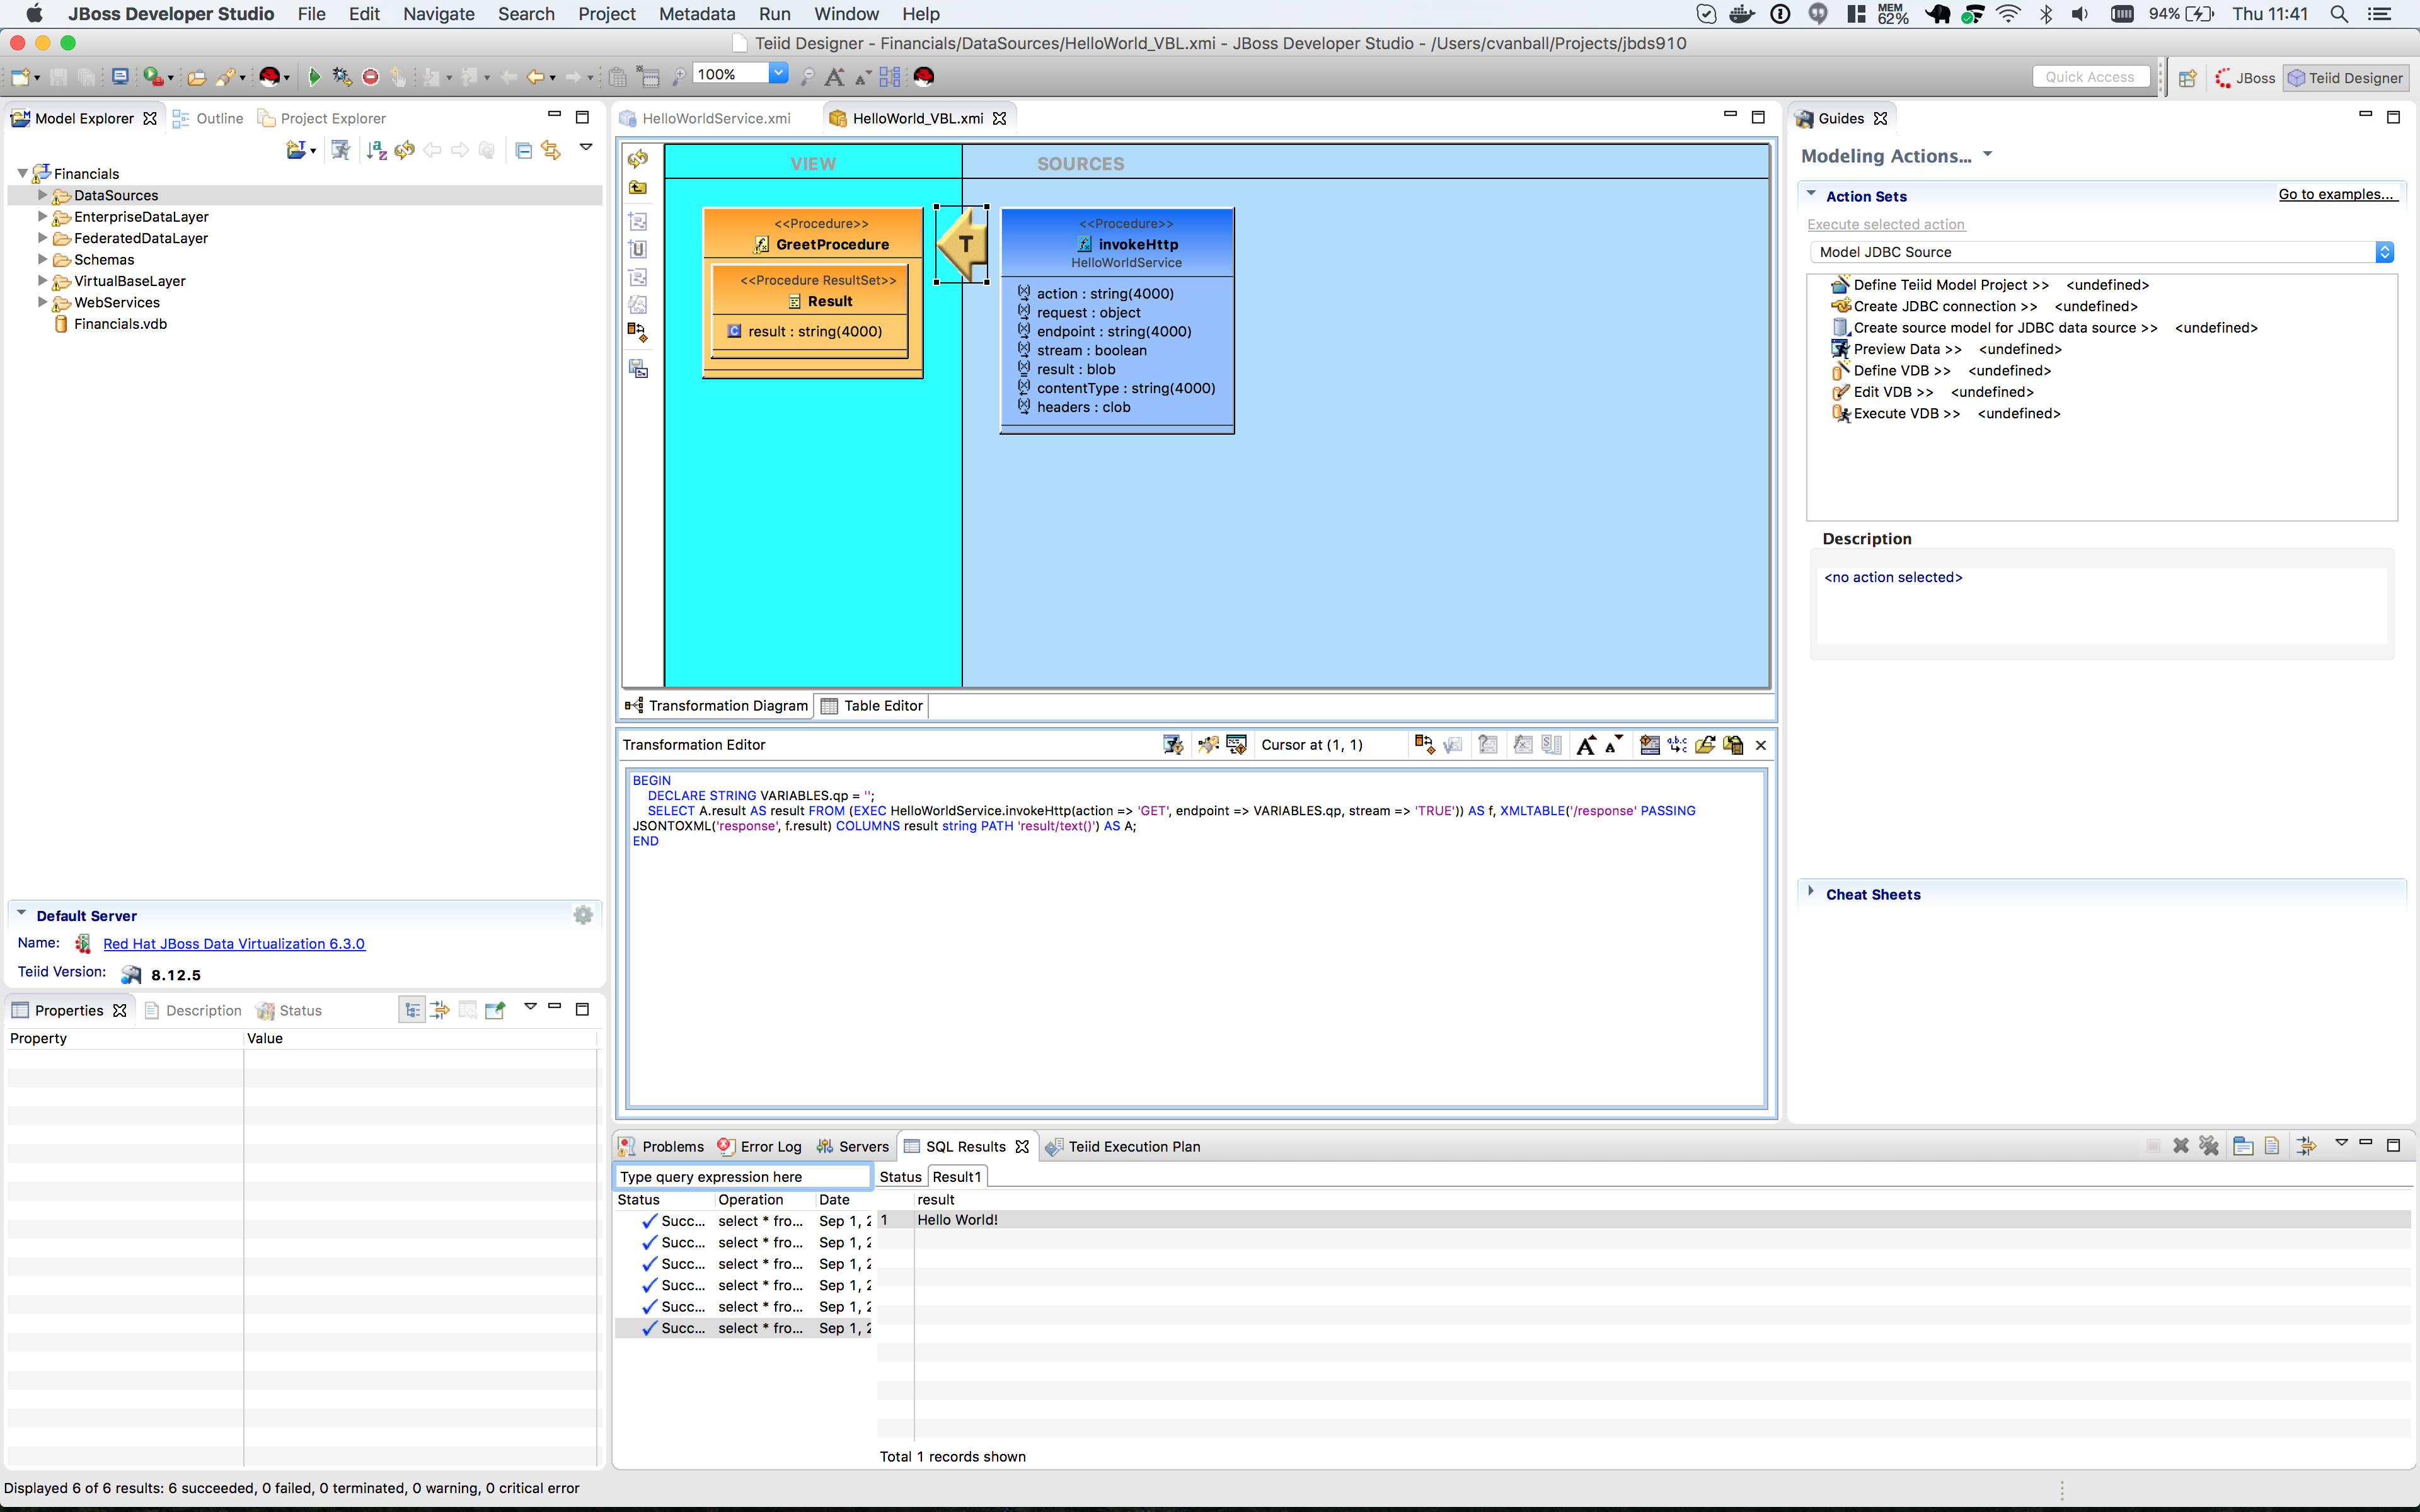Click Collapse All icon in Model Explorer
Viewport: 2420px width, 1512px height.
point(523,150)
